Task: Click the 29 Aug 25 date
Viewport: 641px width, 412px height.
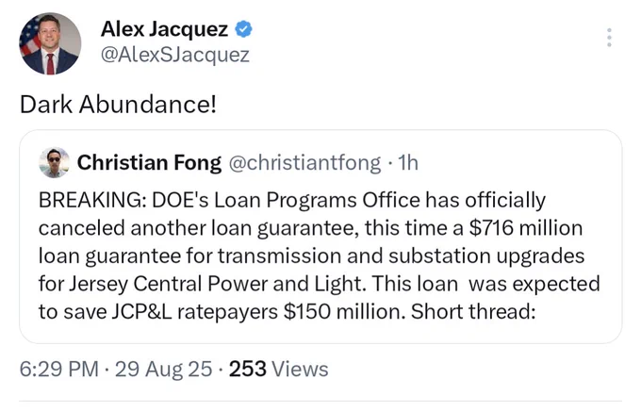Action: coord(163,369)
